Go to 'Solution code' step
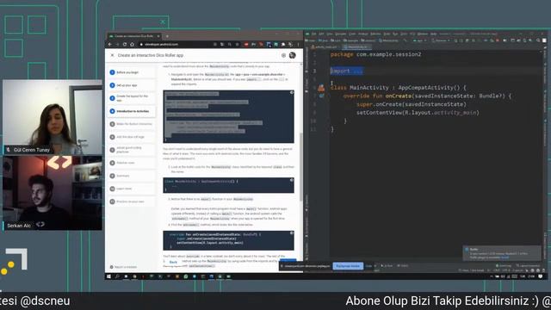 click(x=132, y=163)
